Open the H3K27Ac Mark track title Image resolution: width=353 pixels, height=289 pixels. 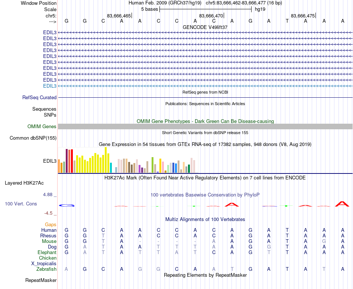pyautogui.click(x=205, y=178)
